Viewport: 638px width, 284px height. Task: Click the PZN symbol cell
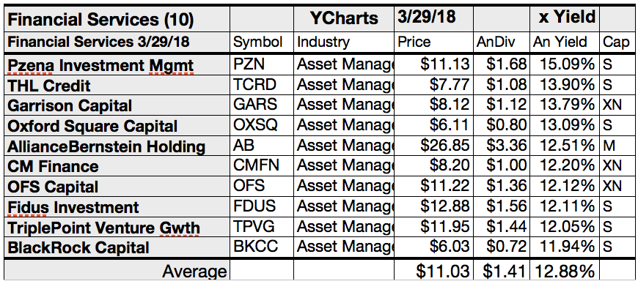(262, 64)
